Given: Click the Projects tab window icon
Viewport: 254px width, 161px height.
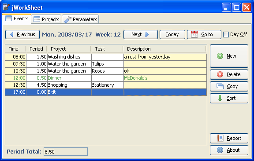Looking at the screenshot, I should coord(37,19).
